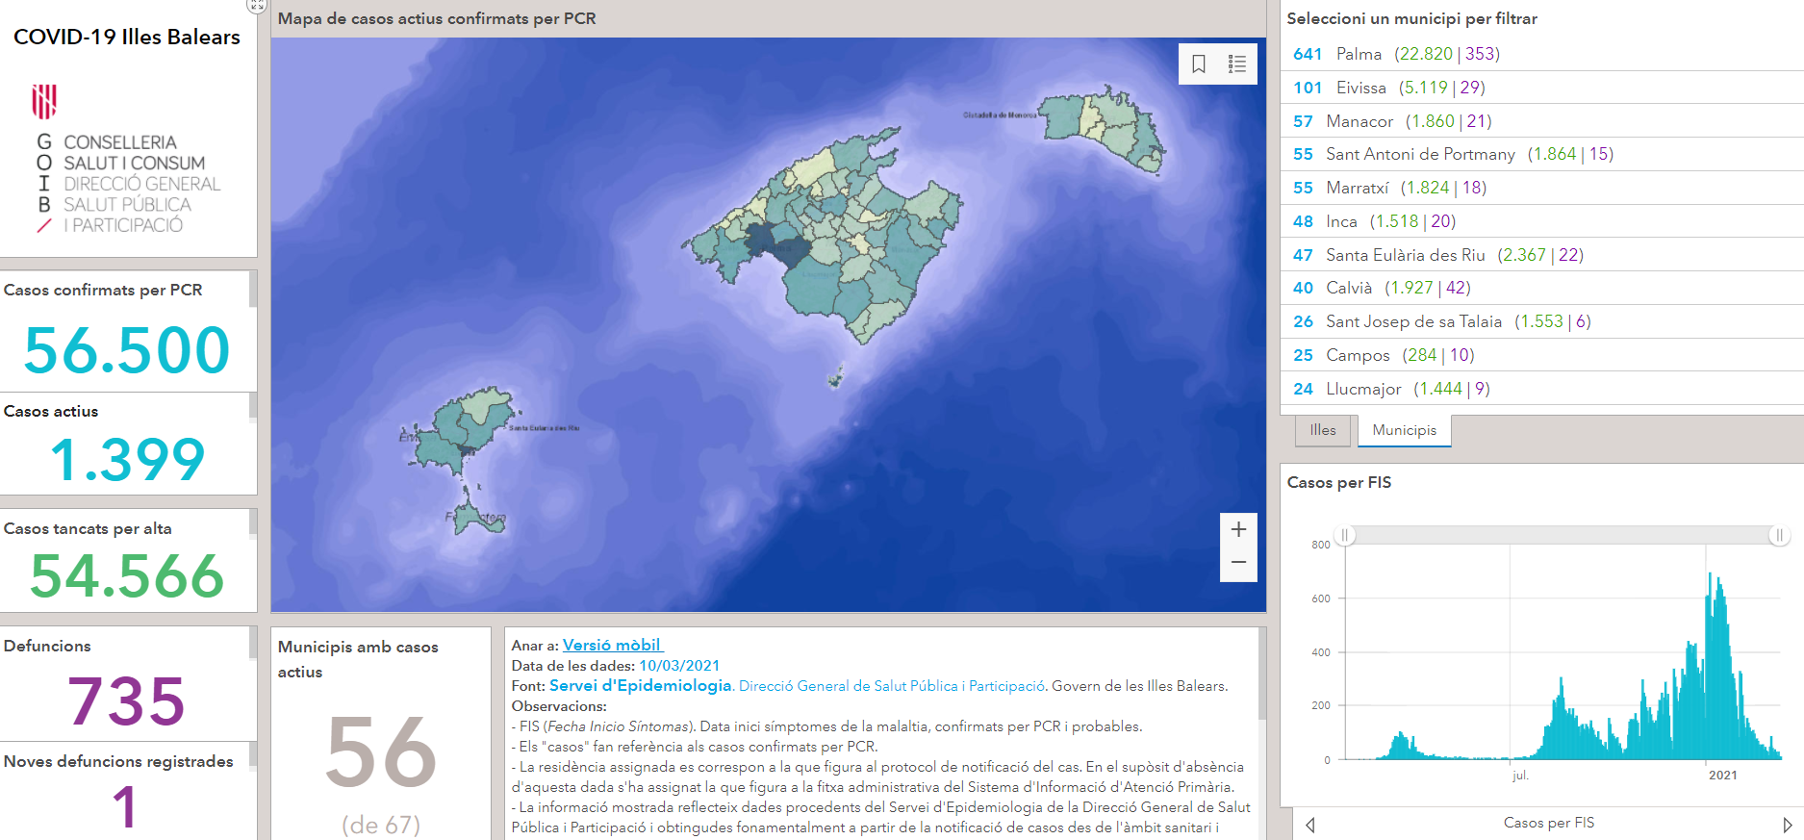1804x840 pixels.
Task: Zoom in on the map
Action: pyautogui.click(x=1238, y=529)
